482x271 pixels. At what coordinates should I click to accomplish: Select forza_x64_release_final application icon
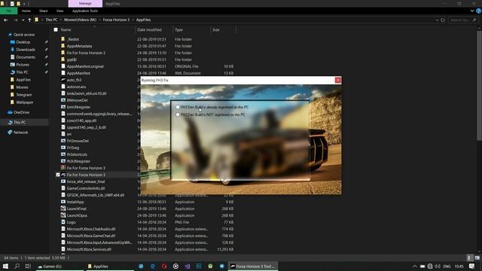(x=63, y=181)
